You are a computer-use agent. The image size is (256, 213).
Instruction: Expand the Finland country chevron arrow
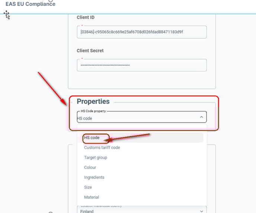pyautogui.click(x=201, y=211)
